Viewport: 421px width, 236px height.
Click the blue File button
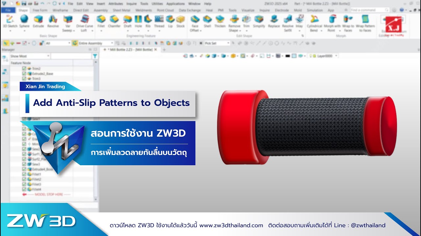pos(8,10)
